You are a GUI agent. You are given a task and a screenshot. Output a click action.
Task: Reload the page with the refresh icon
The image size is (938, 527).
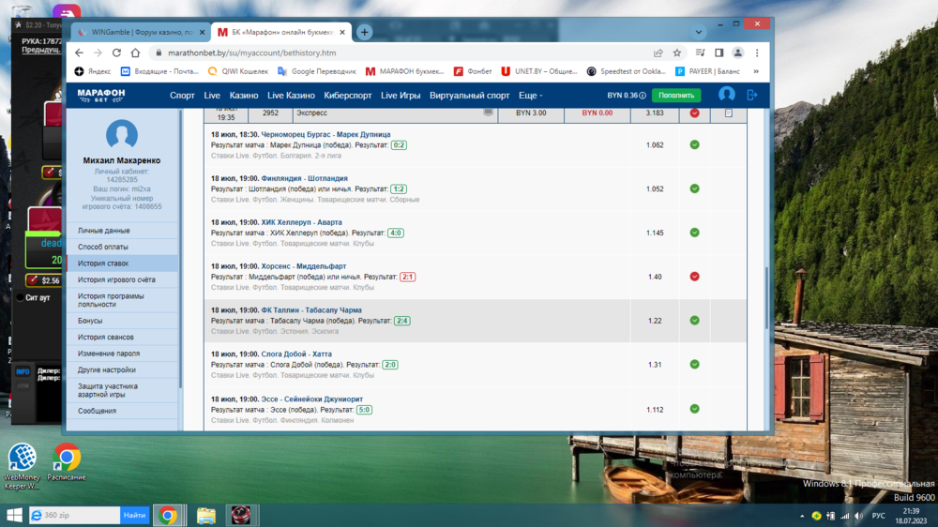(x=116, y=53)
